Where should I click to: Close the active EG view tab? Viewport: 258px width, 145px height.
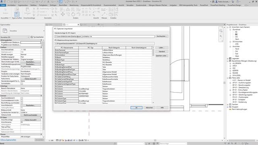pos(78,25)
